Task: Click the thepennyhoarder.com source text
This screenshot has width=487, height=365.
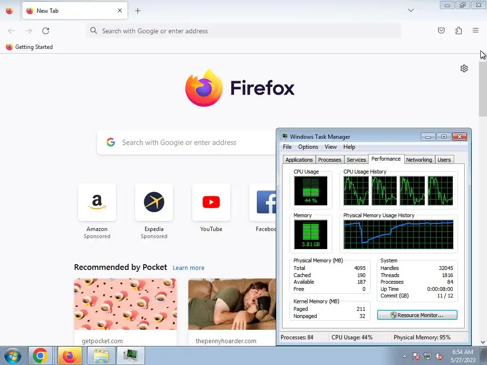Action: tap(226, 341)
